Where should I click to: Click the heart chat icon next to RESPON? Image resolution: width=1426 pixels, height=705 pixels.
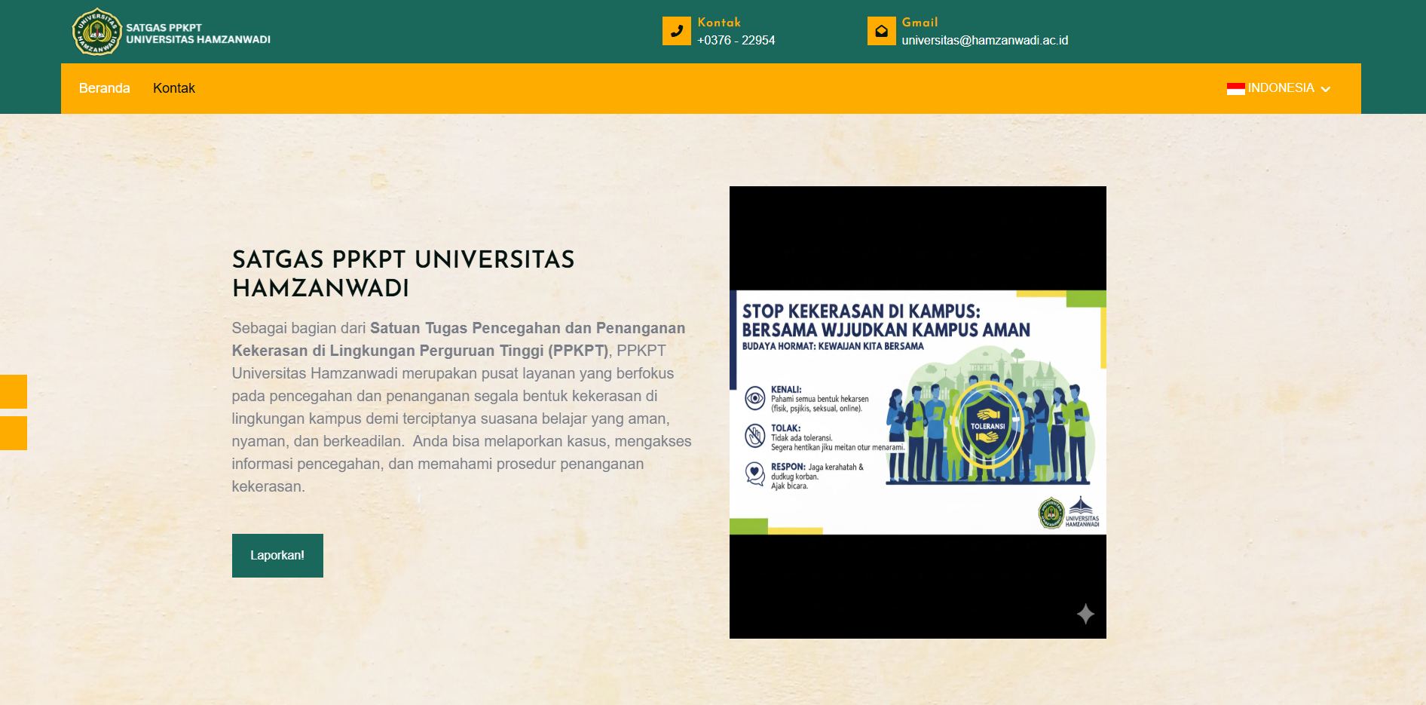754,474
